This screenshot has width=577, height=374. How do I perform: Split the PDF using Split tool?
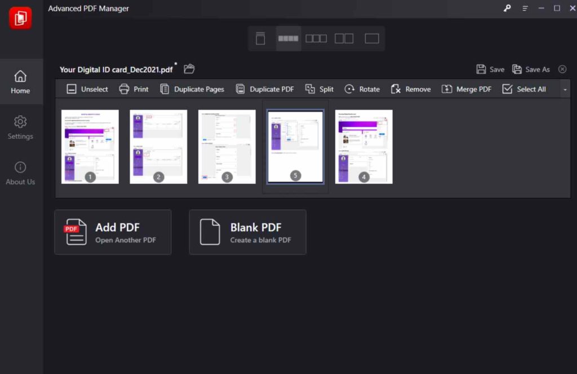pyautogui.click(x=319, y=89)
